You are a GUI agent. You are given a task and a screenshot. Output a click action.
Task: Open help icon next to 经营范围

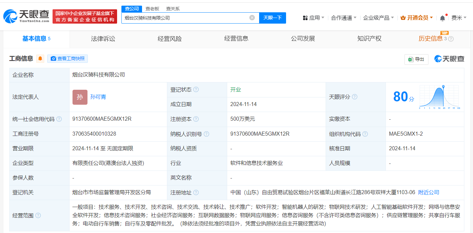(38, 215)
